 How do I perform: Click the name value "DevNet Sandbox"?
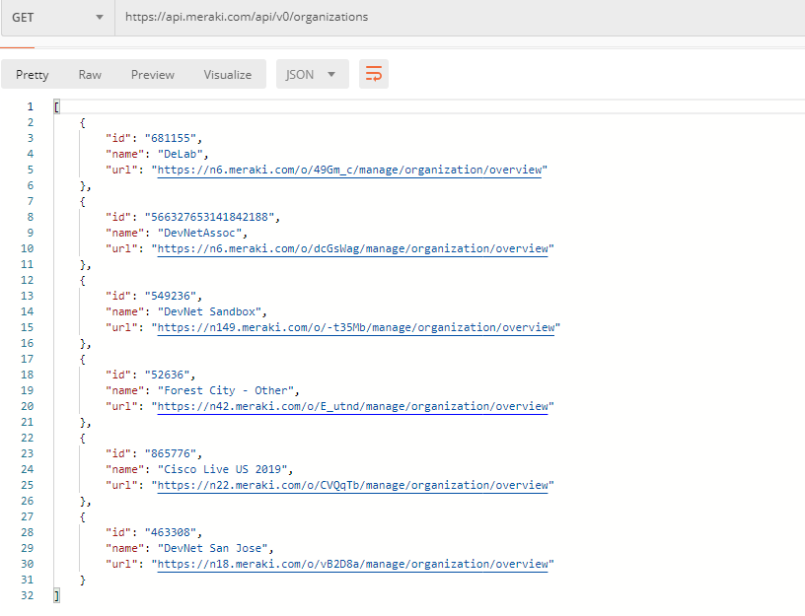tap(209, 311)
